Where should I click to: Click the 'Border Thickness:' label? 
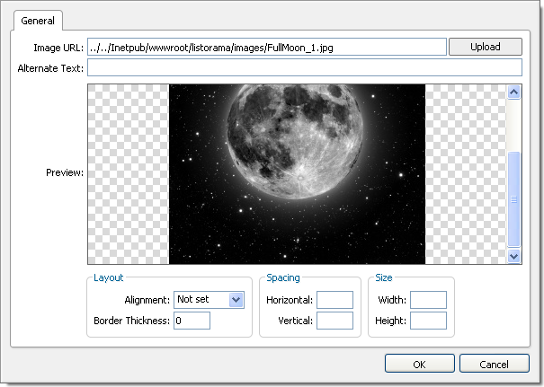pyautogui.click(x=132, y=321)
